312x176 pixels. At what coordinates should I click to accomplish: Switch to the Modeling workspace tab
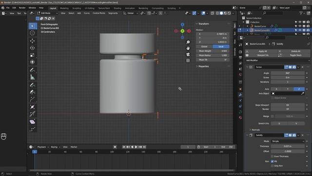pos(64,8)
